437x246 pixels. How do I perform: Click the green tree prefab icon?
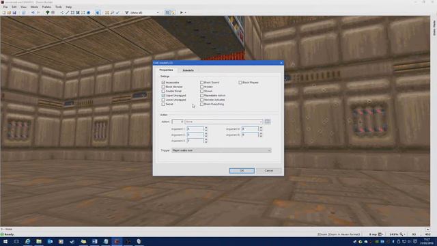(x=47, y=12)
